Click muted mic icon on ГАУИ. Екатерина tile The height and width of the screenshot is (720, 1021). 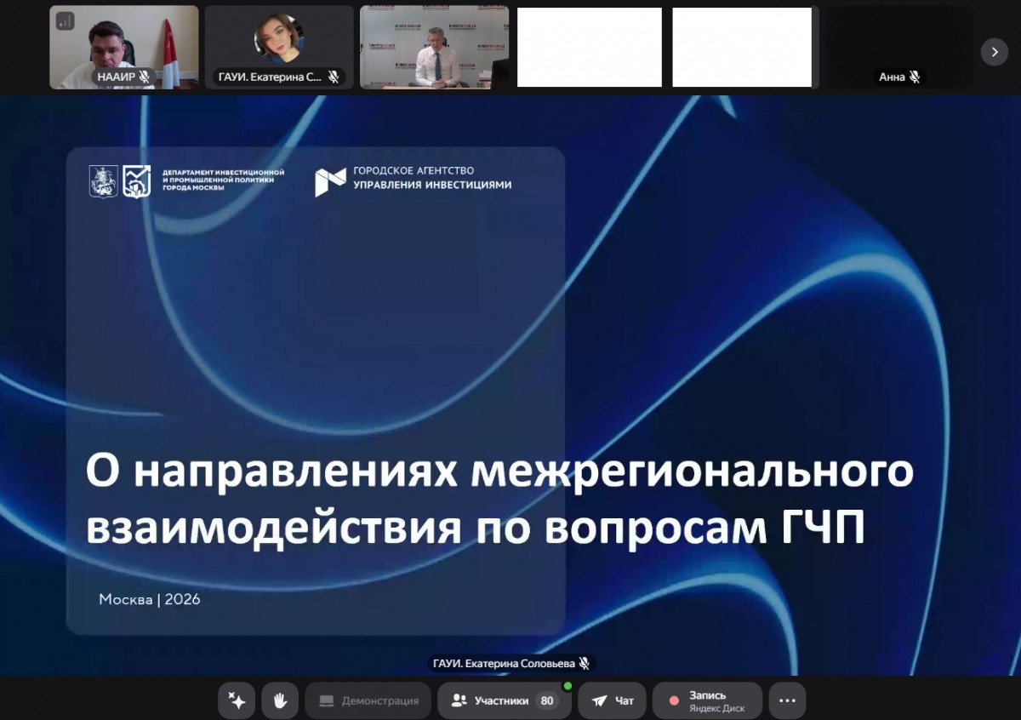tap(334, 77)
